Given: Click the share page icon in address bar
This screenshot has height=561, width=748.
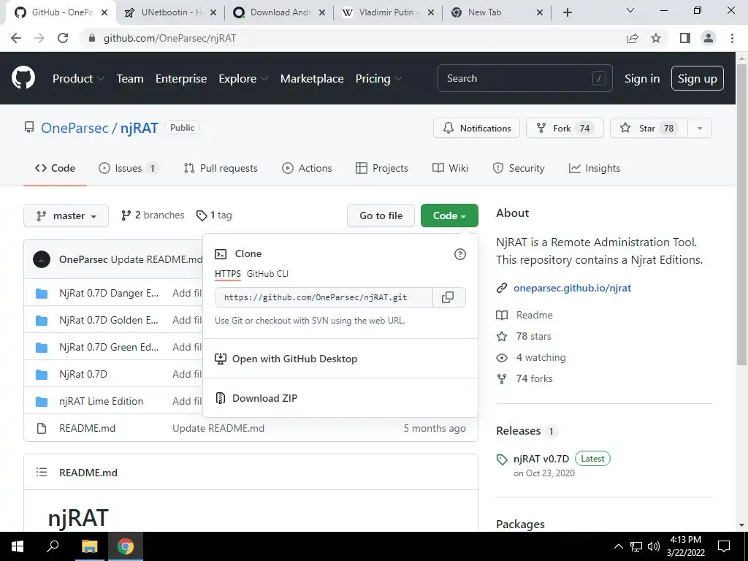Looking at the screenshot, I should point(633,38).
